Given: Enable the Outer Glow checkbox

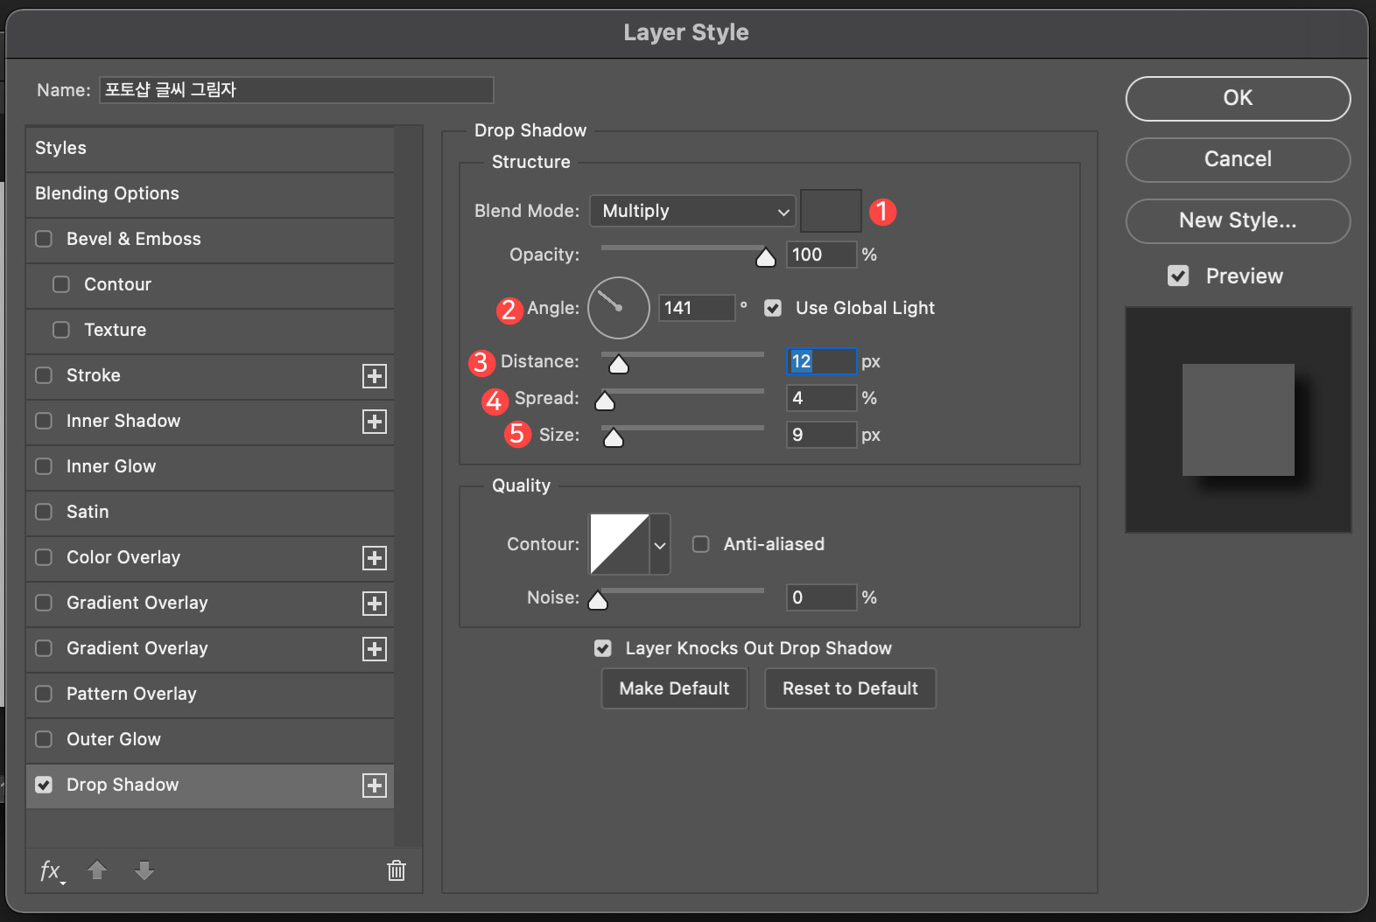Looking at the screenshot, I should click(x=44, y=739).
